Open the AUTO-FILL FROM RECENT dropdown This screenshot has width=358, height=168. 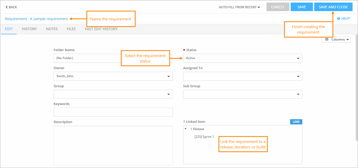coord(239,7)
